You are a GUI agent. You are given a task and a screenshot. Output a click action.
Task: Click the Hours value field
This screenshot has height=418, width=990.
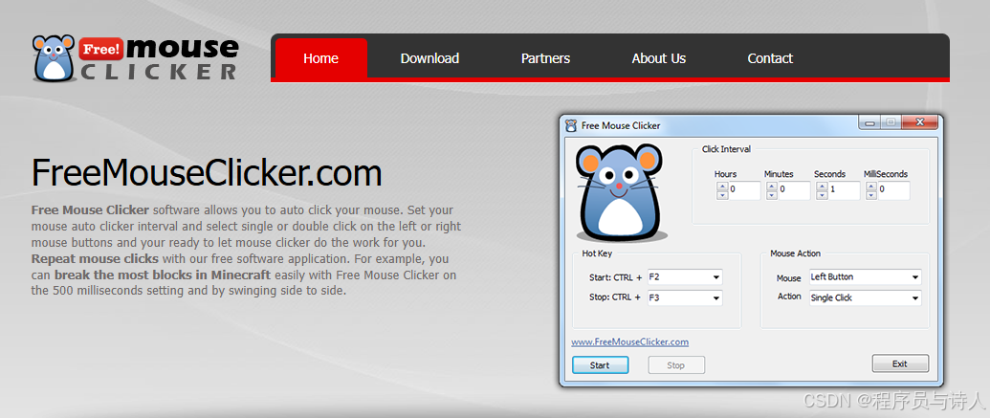pos(744,190)
